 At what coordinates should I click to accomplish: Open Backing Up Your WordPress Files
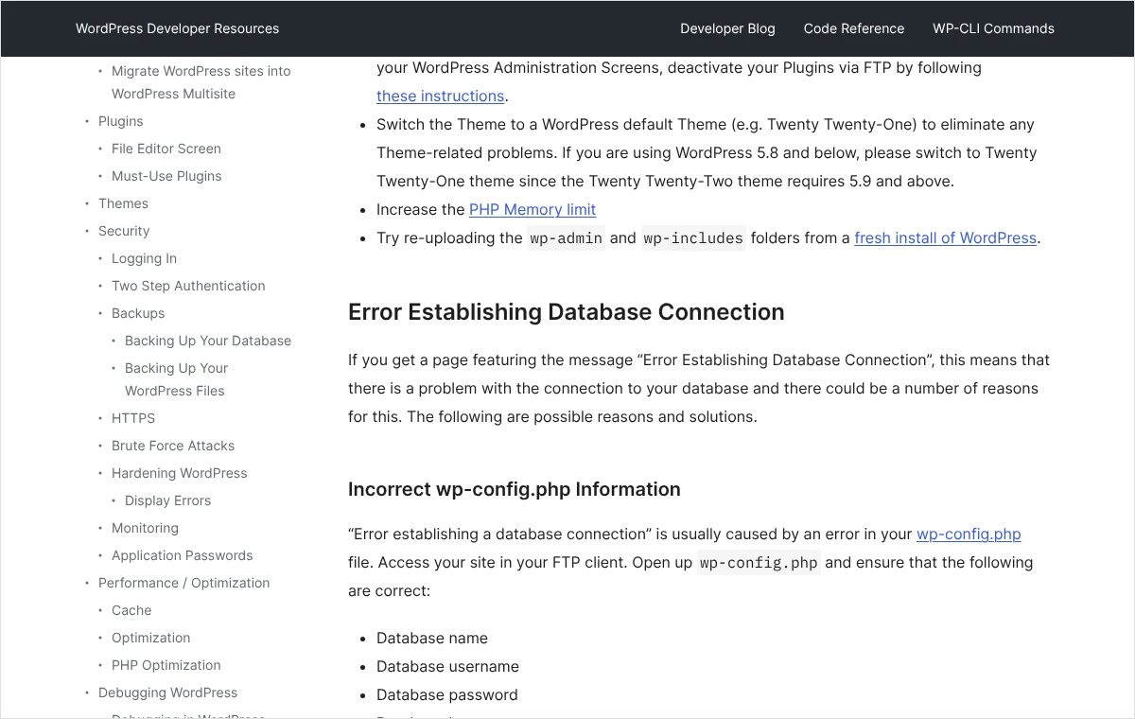click(177, 379)
